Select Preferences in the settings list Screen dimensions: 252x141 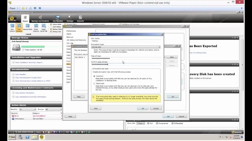(71, 31)
